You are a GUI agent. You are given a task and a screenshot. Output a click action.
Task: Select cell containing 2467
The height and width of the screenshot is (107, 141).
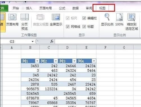pyautogui.click(x=67, y=84)
